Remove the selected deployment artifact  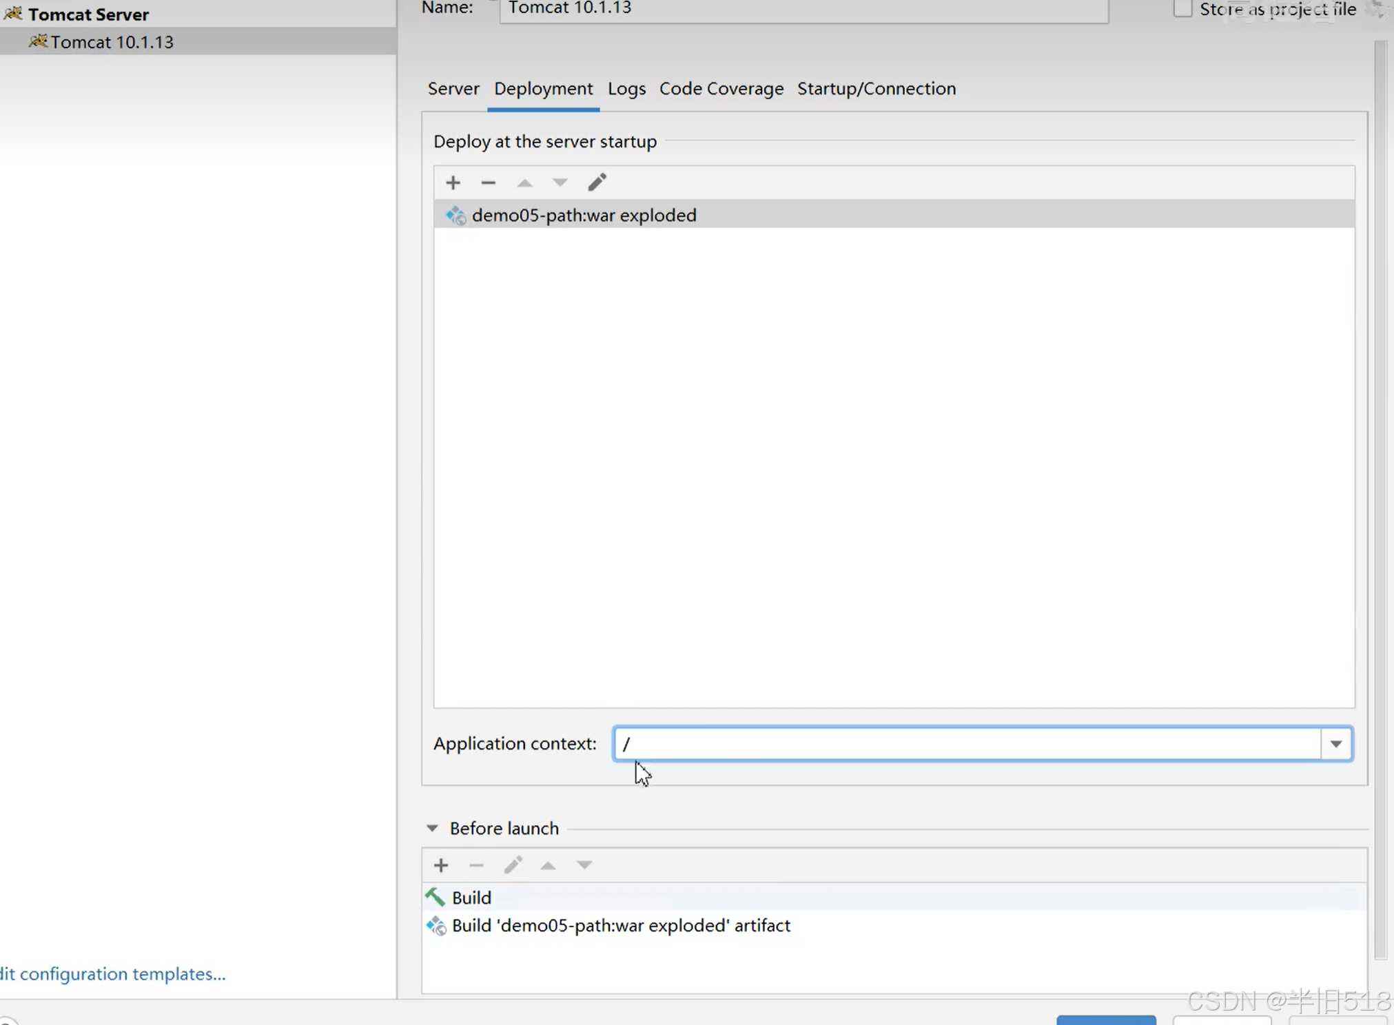pos(489,183)
